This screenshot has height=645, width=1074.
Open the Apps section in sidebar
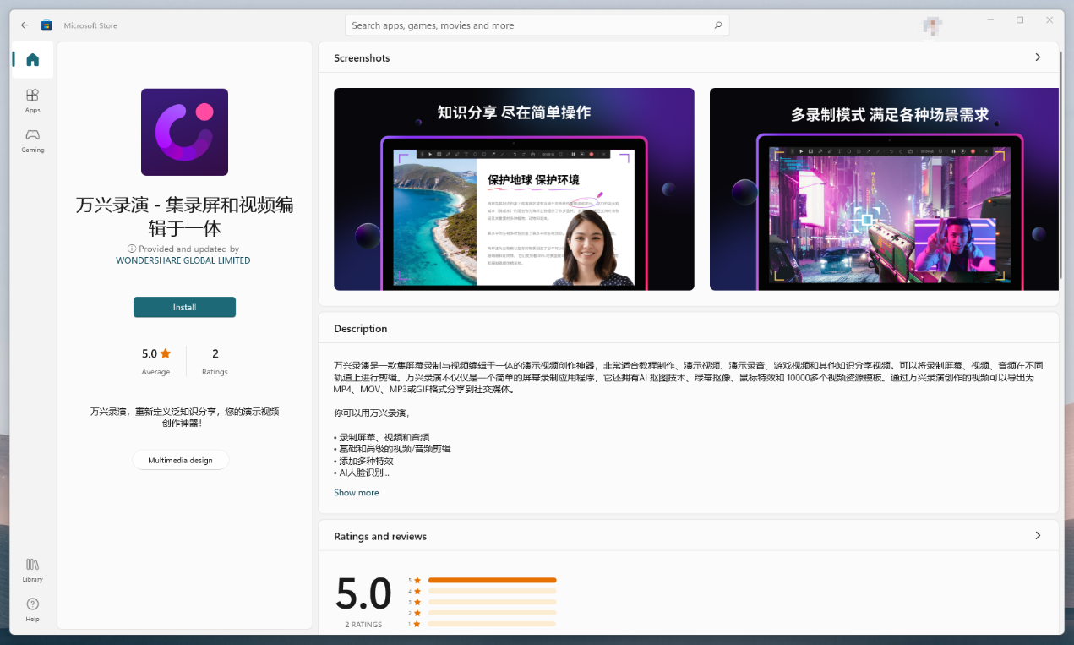tap(32, 101)
